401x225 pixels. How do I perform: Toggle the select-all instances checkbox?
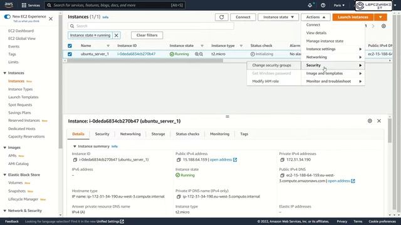(x=70, y=46)
